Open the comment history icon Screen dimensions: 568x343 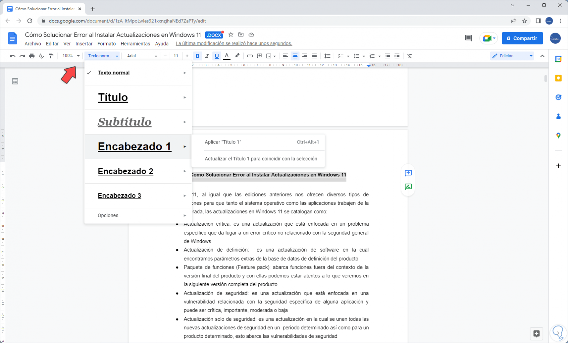468,38
